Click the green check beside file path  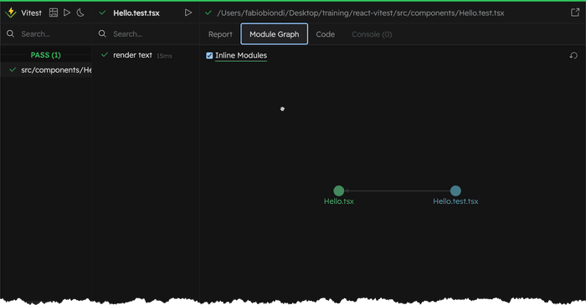click(x=208, y=13)
